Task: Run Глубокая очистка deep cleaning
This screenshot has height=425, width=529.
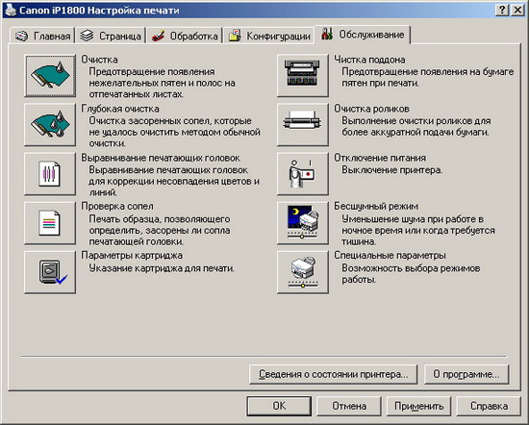Action: point(50,125)
